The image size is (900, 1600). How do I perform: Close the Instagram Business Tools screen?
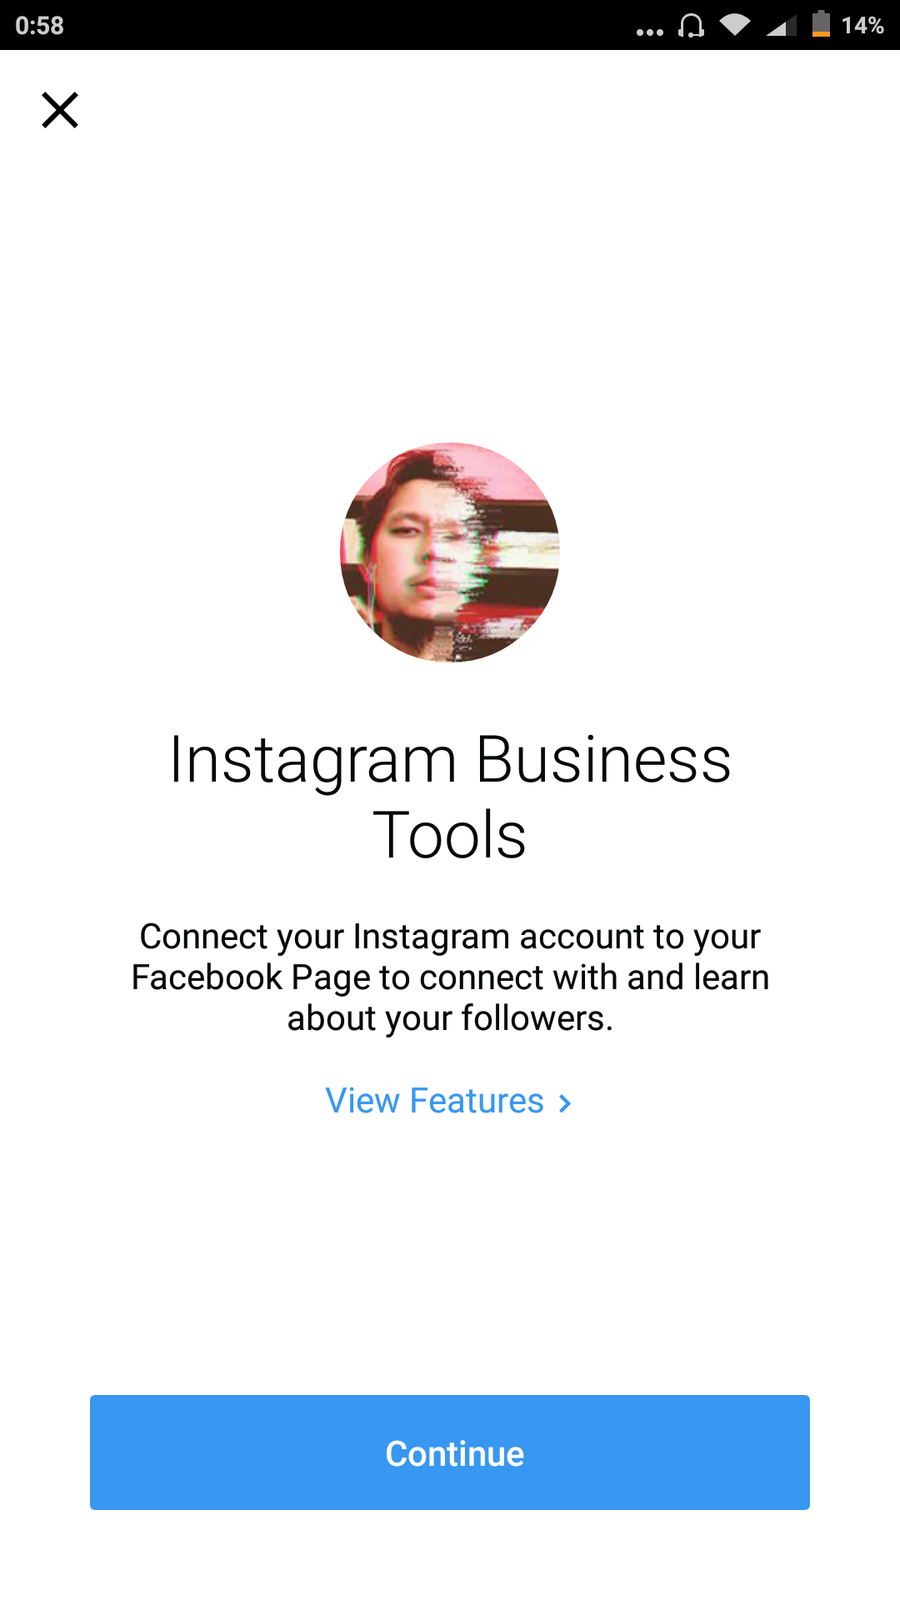60,110
